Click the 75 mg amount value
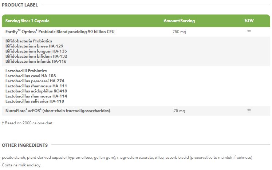This screenshot has height=170, width=272. pyautogui.click(x=179, y=111)
